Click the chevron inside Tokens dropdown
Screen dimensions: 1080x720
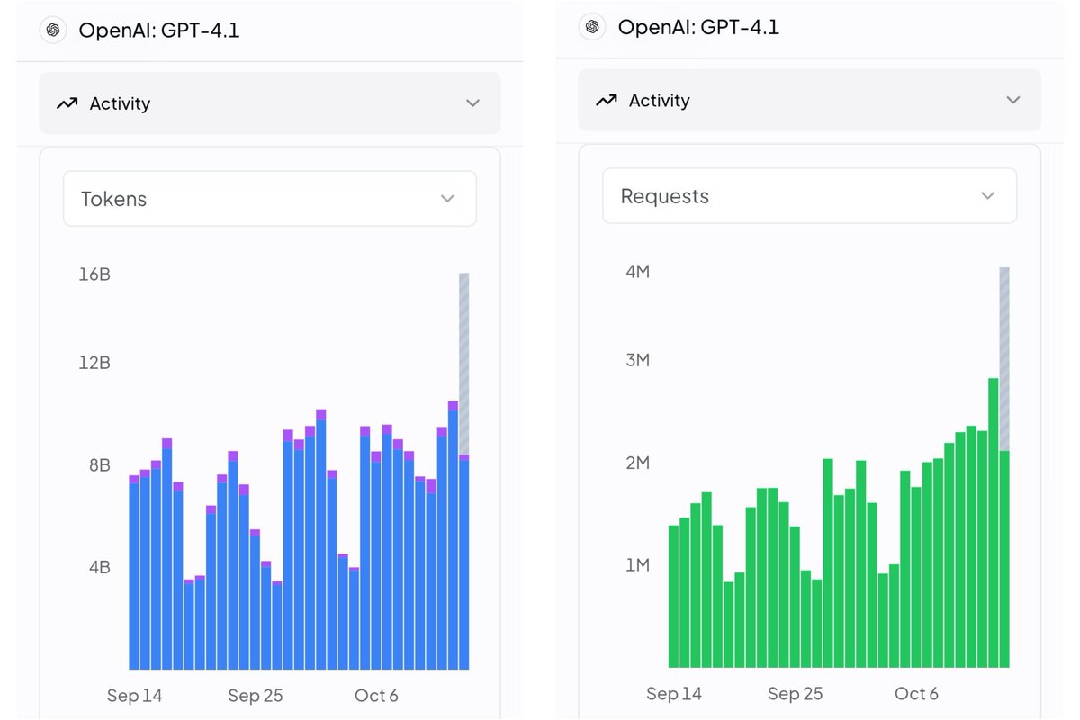447,199
